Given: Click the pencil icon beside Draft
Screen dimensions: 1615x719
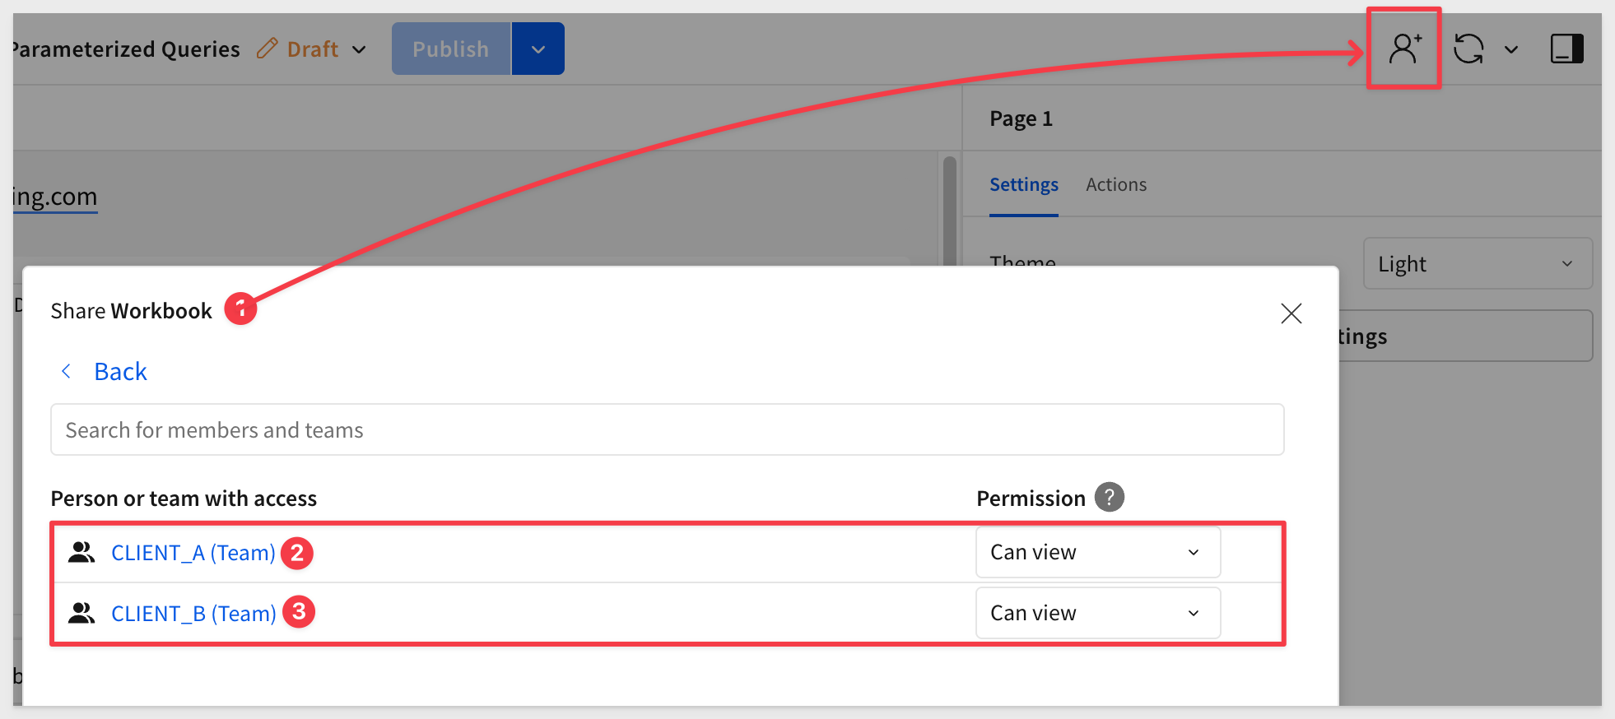Looking at the screenshot, I should click(267, 49).
